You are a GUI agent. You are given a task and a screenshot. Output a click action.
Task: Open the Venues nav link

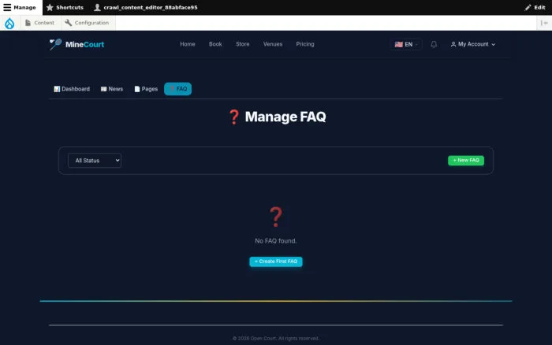coord(273,44)
